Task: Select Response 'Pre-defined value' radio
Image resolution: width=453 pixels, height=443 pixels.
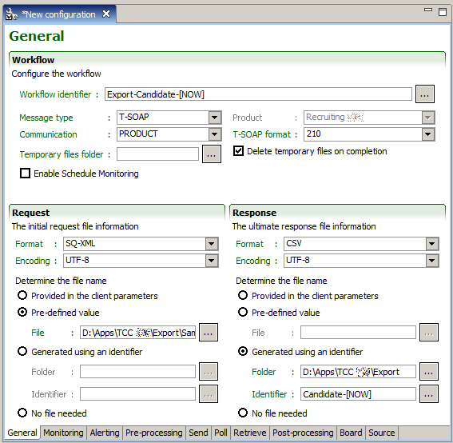Action: point(243,312)
